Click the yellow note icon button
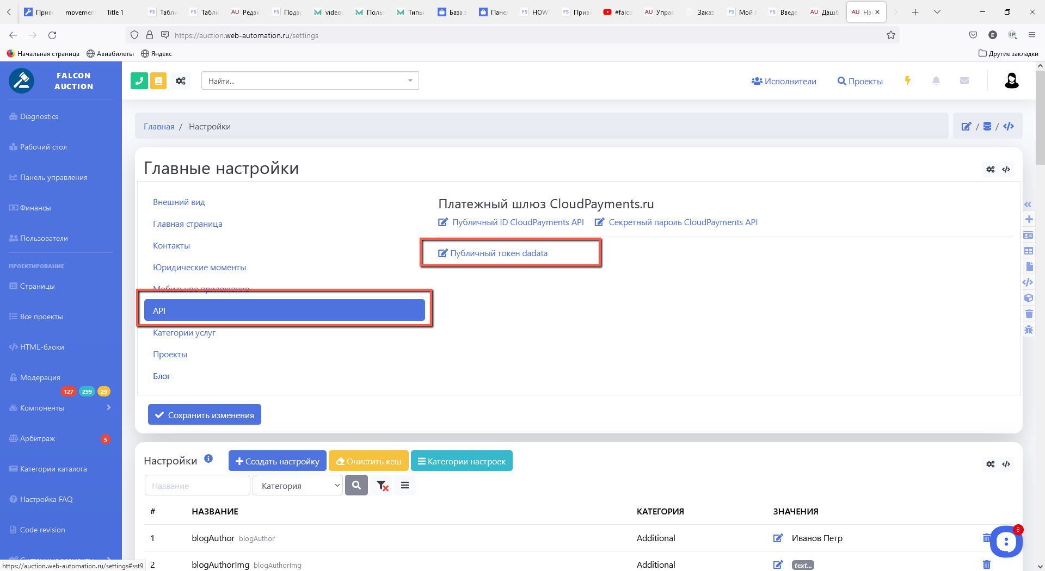 tap(158, 81)
